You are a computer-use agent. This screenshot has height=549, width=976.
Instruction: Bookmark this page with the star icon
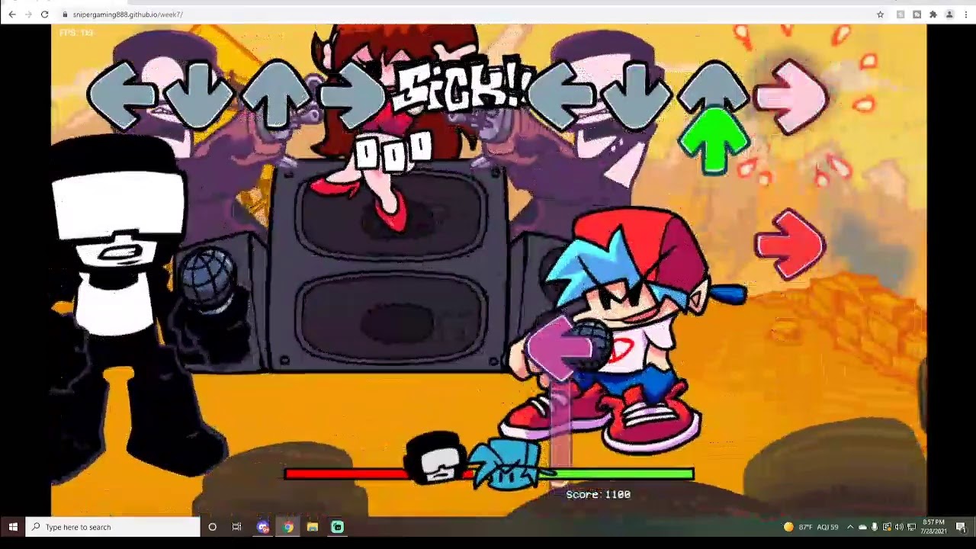(x=880, y=14)
